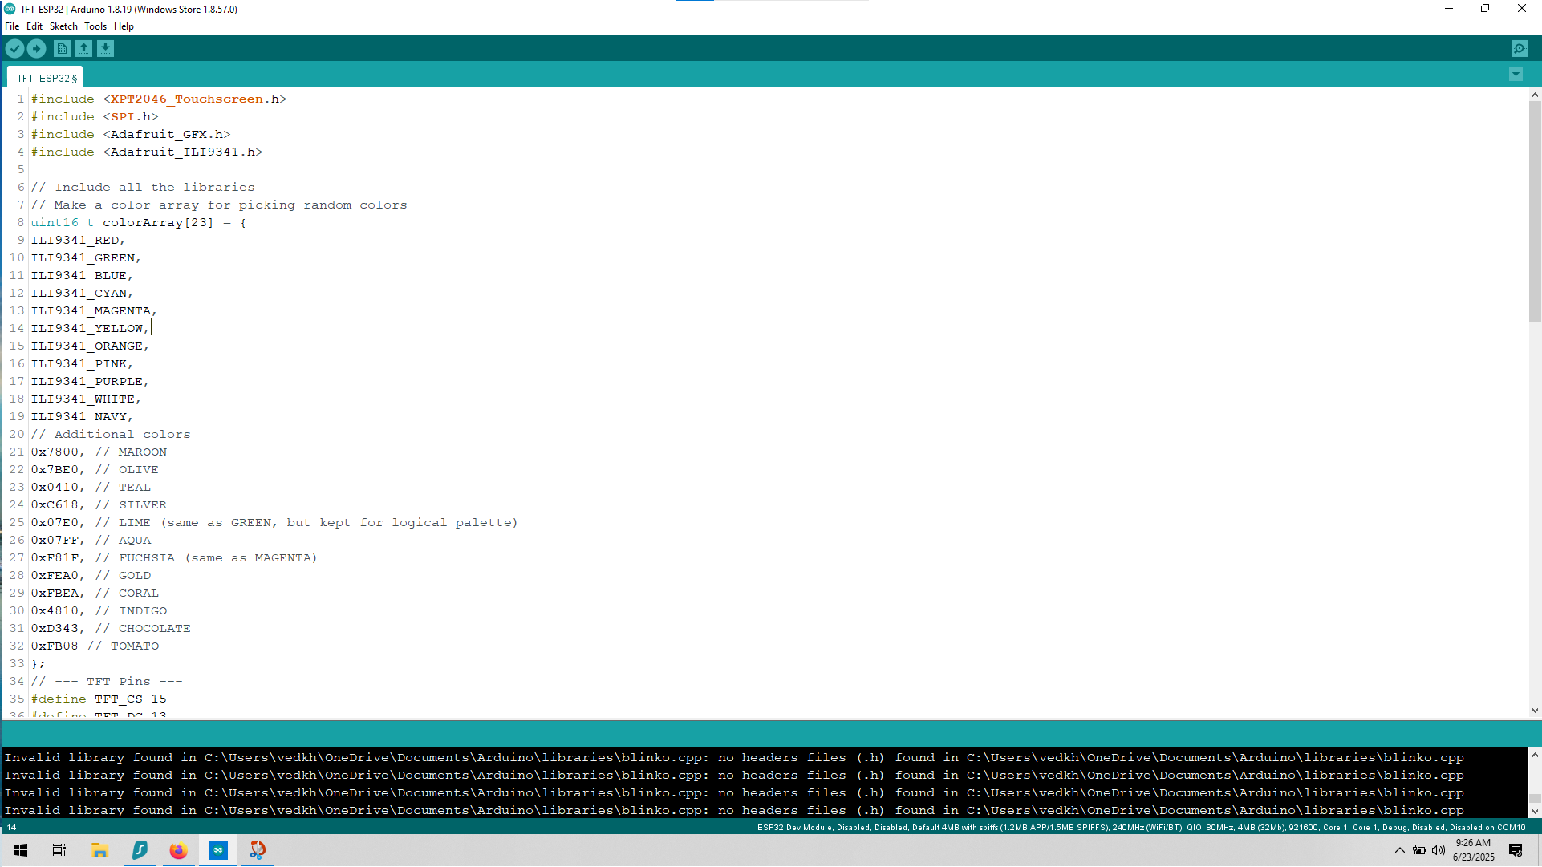Place cursor on ILI9341_MAGENTA line
This screenshot has width=1542, height=867.
click(x=94, y=311)
